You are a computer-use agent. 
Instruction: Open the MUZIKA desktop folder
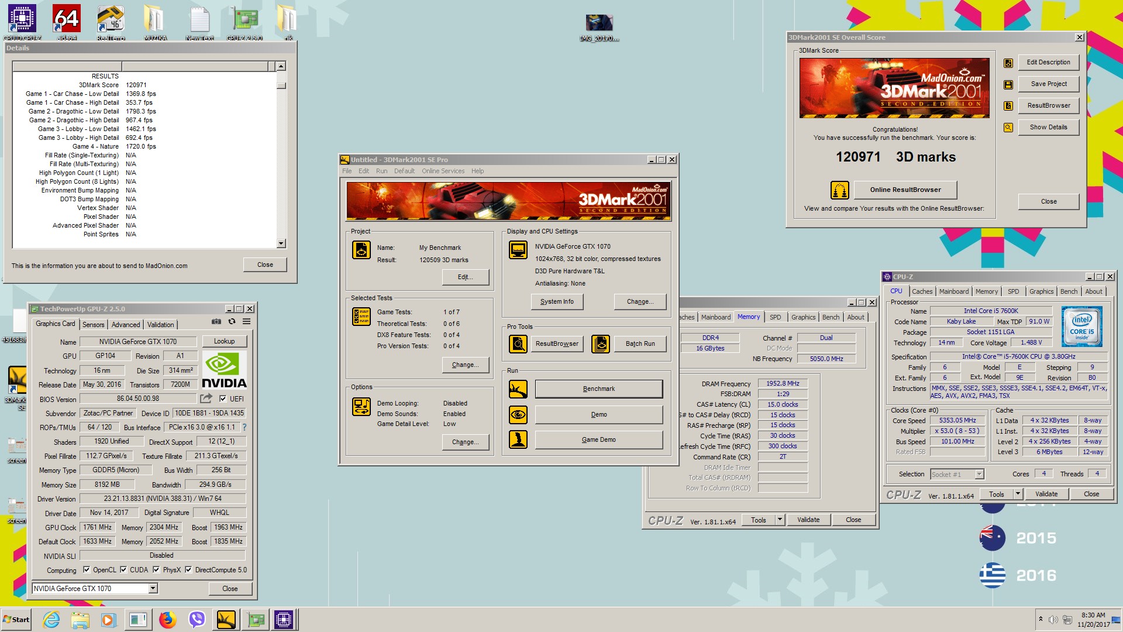click(155, 22)
